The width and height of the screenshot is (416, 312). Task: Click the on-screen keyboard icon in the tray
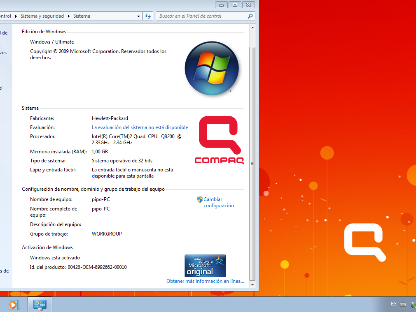click(x=403, y=304)
